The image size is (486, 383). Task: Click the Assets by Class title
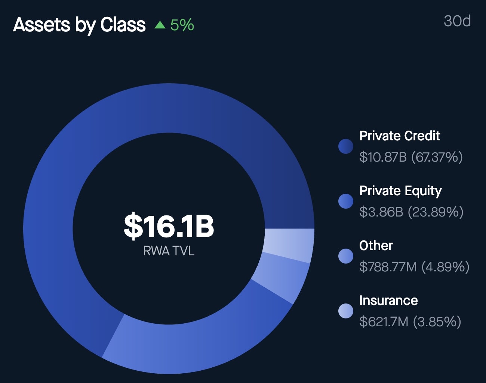click(79, 25)
